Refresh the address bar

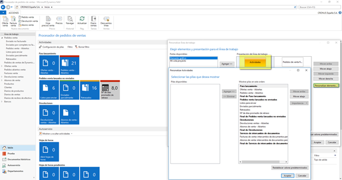295,7
